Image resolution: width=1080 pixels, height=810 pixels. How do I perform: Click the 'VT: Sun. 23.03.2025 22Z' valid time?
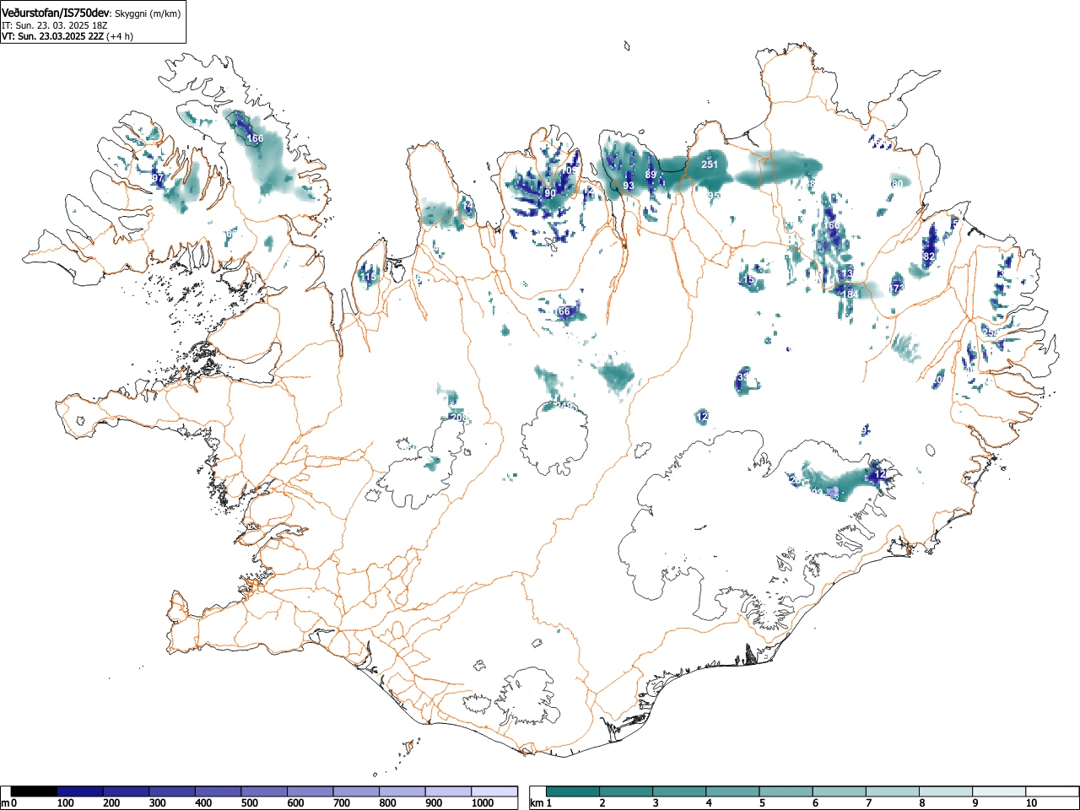point(52,36)
